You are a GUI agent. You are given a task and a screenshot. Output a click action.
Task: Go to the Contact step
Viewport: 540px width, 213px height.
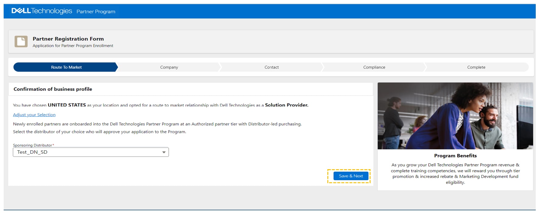pos(272,67)
